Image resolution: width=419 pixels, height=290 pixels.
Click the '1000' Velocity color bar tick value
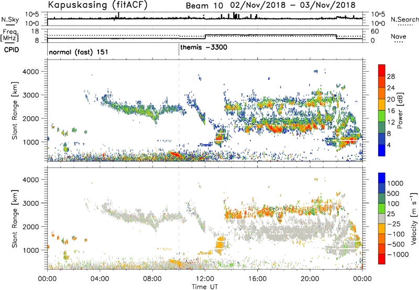pos(395,183)
